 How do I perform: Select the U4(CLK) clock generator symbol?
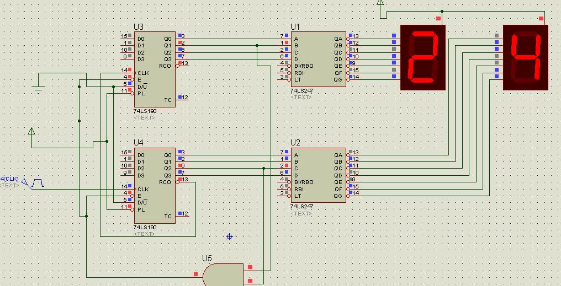[x=33, y=184]
